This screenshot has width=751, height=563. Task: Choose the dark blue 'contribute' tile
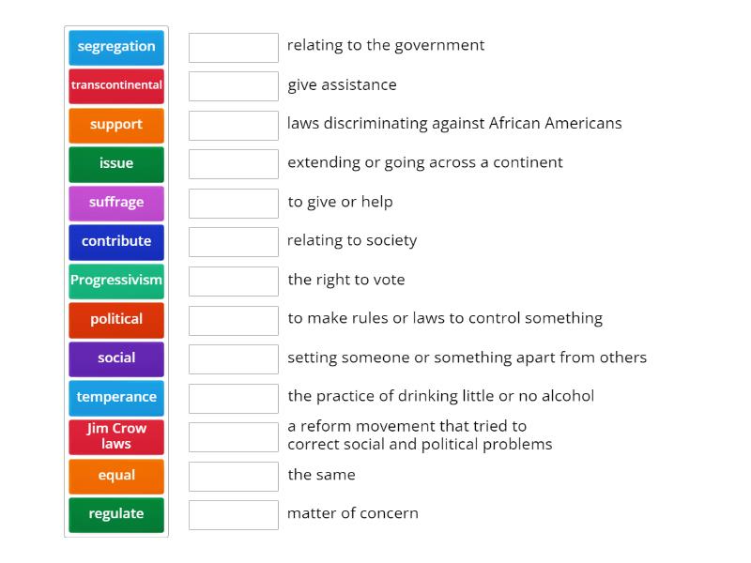coord(116,241)
